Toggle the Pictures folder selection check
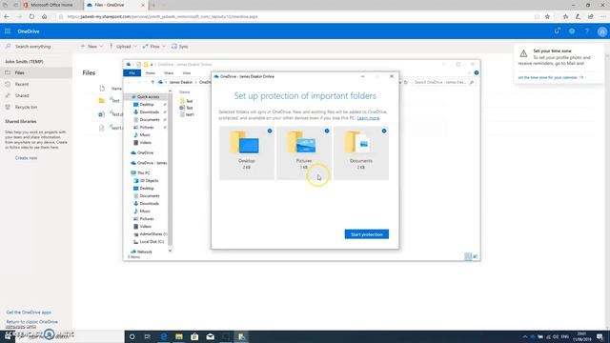The height and width of the screenshot is (343, 610). 327,131
